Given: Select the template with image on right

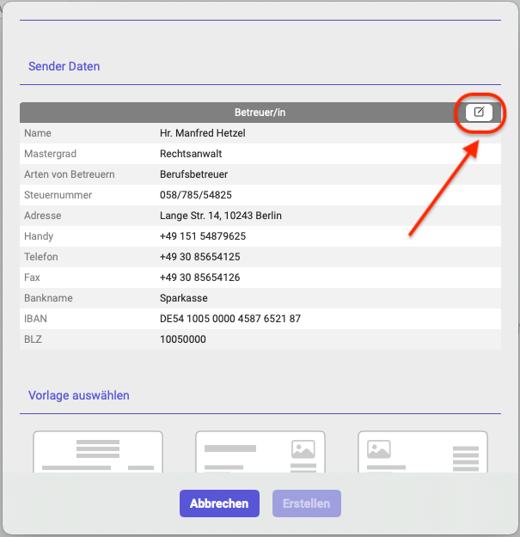Looking at the screenshot, I should (x=260, y=452).
